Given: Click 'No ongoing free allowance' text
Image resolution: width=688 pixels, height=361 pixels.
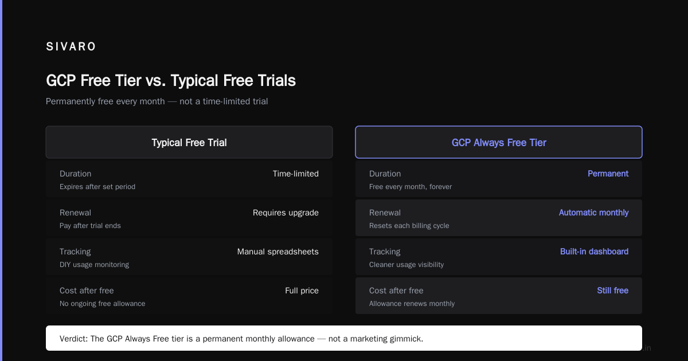Looking at the screenshot, I should [x=102, y=304].
